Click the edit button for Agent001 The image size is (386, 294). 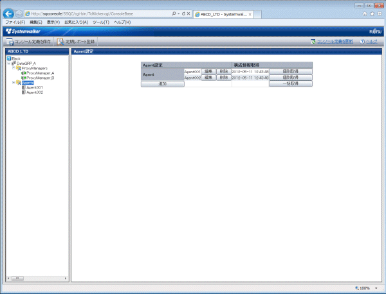point(208,71)
